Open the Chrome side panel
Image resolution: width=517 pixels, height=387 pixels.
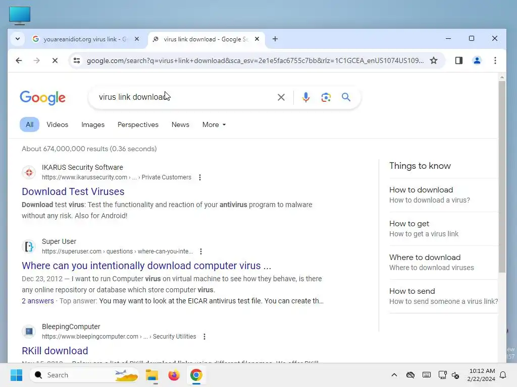458,60
